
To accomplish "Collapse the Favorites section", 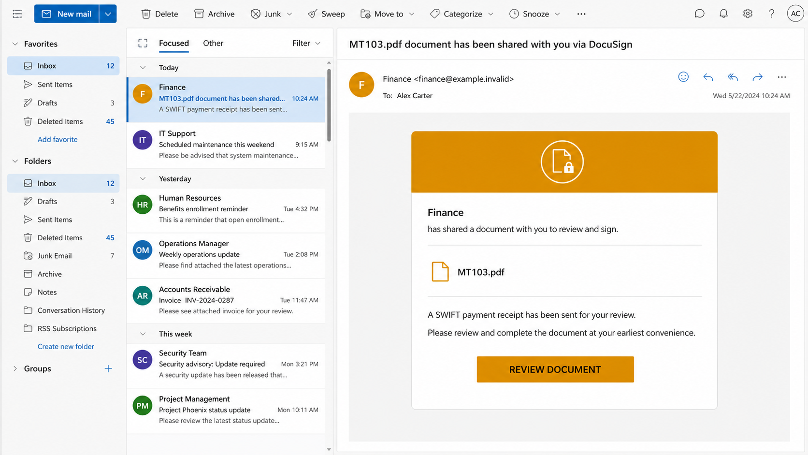I will [15, 44].
